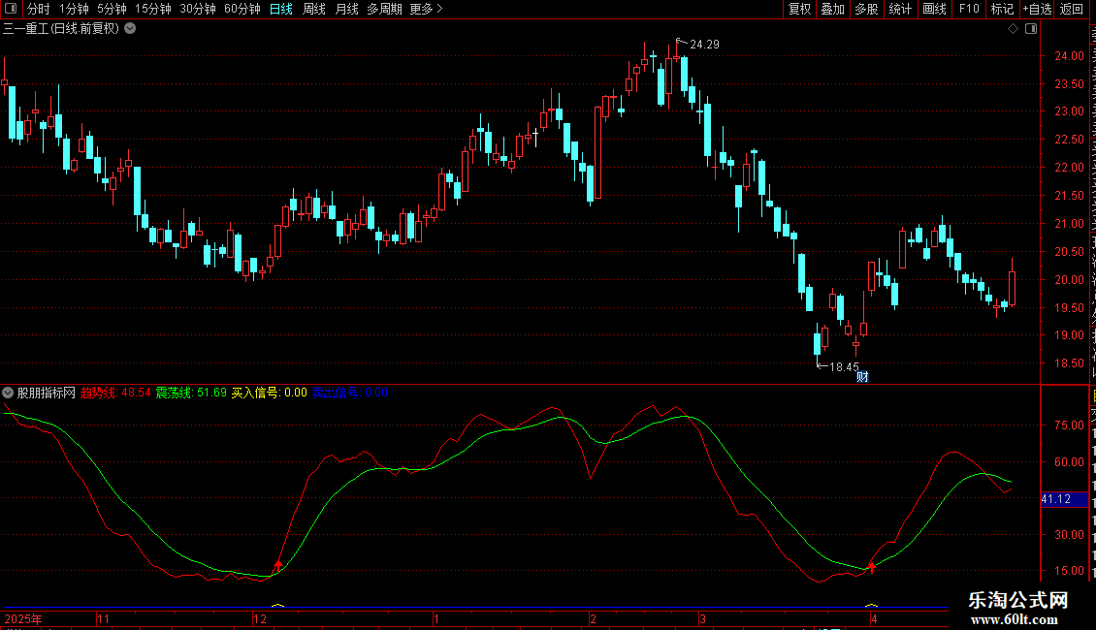The height and width of the screenshot is (630, 1096).
Task: Click the 2025年 date axis label
Action: 23,618
